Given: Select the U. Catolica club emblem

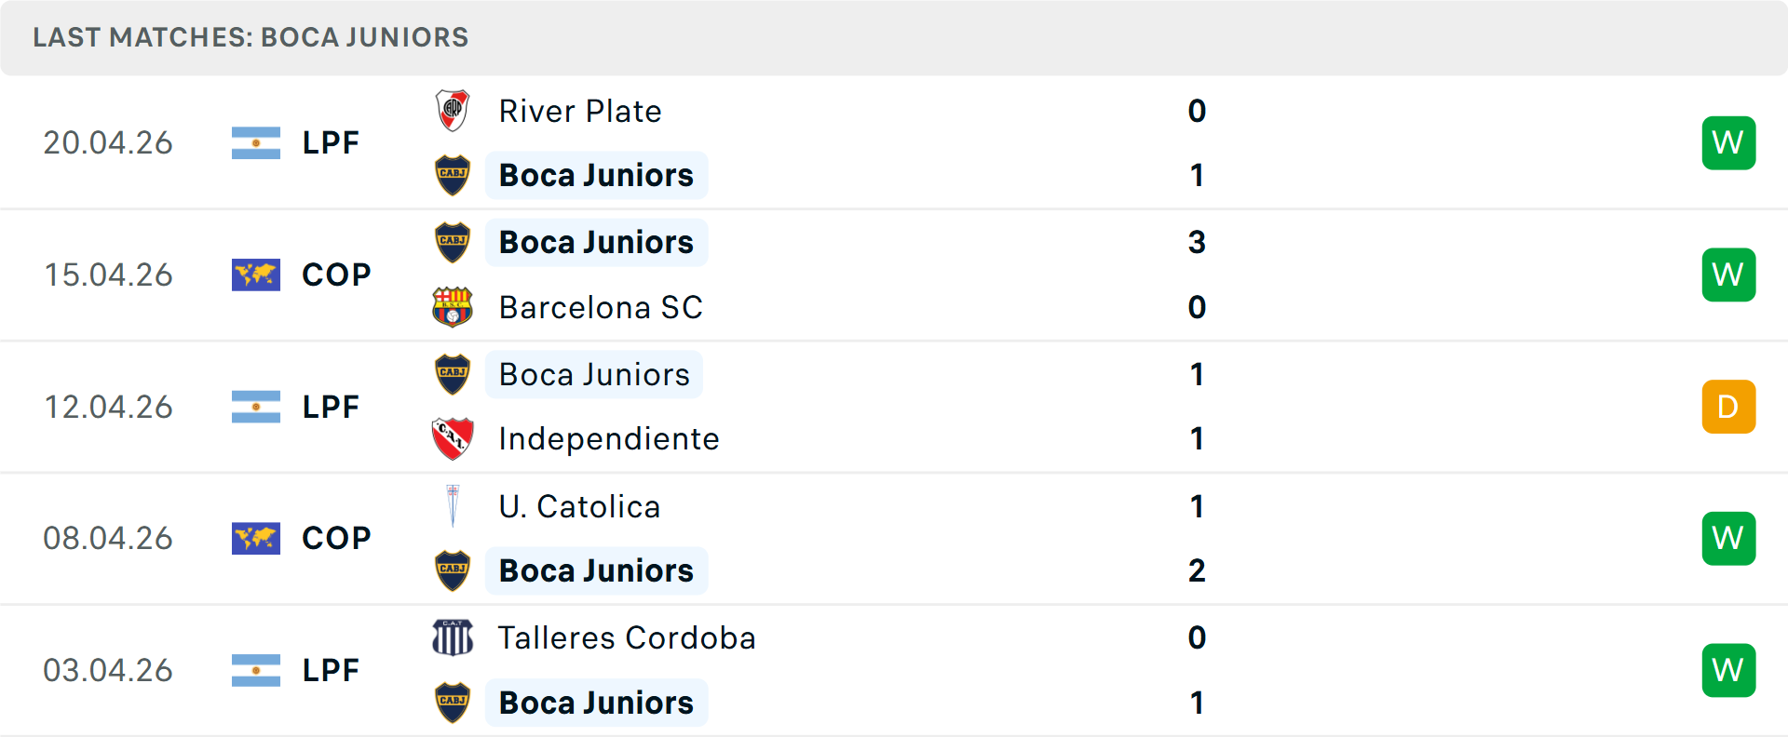Looking at the screenshot, I should pos(454,506).
